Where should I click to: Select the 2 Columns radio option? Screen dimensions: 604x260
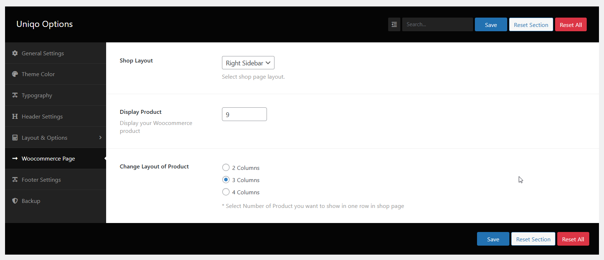coord(226,167)
